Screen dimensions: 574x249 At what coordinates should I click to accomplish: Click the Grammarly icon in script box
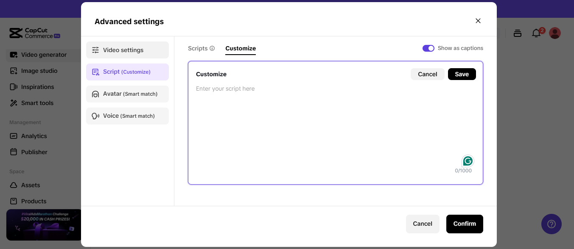[x=468, y=161]
